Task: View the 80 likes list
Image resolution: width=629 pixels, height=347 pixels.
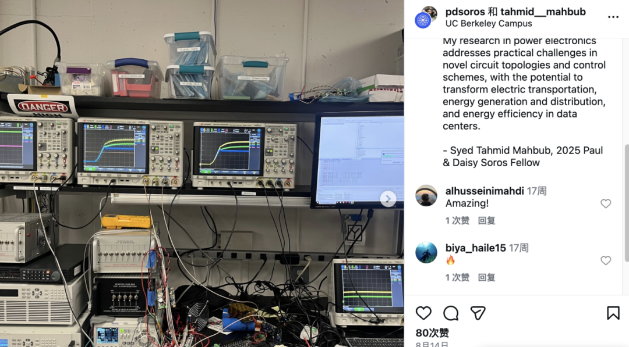Action: [432, 332]
